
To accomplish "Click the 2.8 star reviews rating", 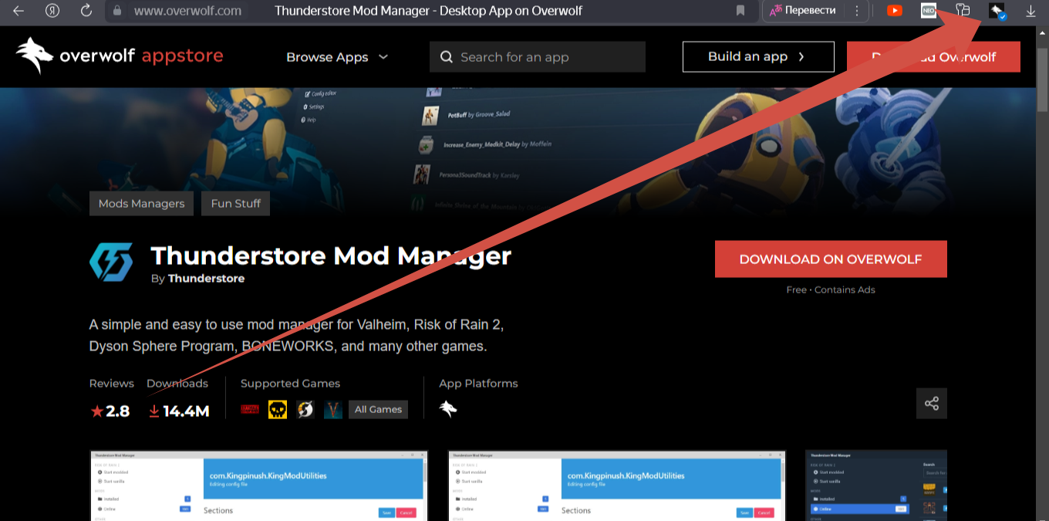I will 110,411.
